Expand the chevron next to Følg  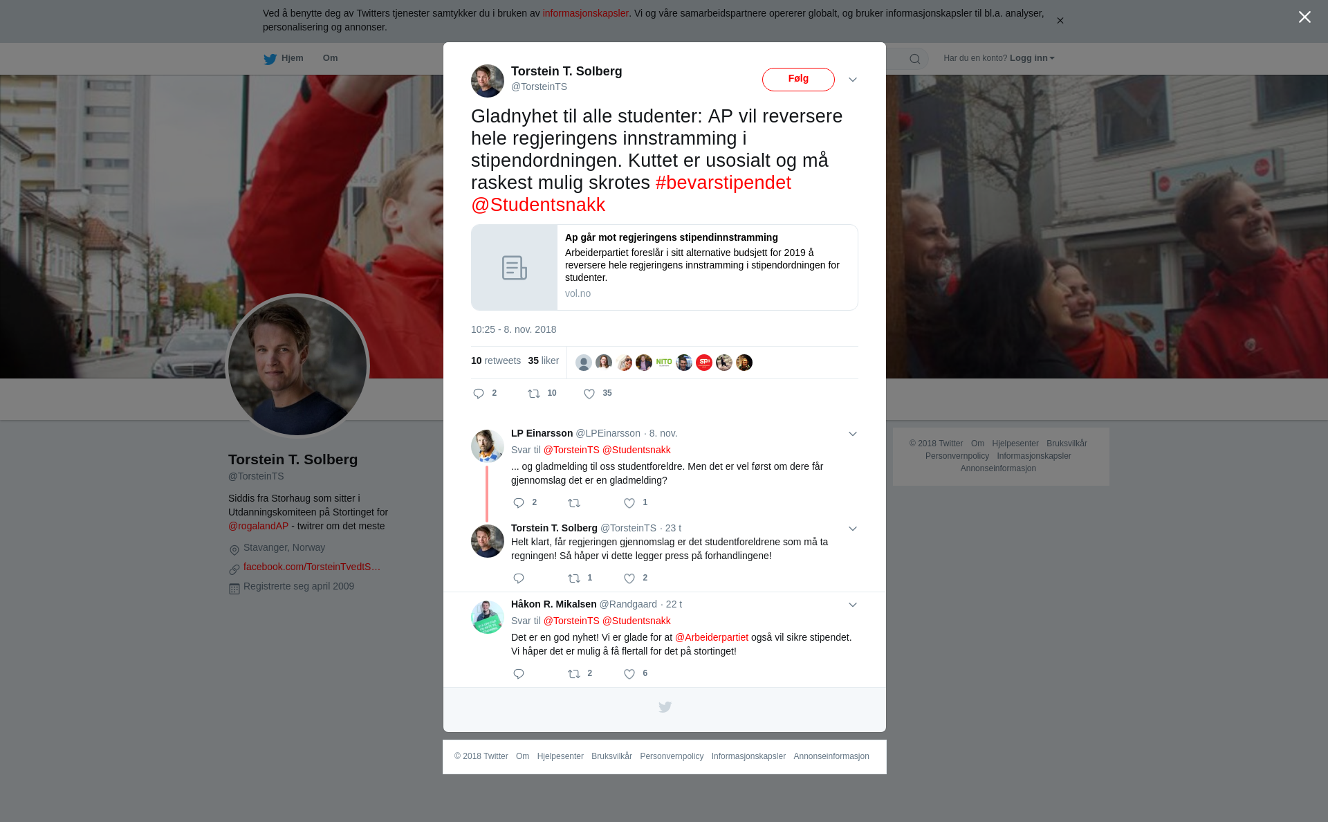click(853, 80)
